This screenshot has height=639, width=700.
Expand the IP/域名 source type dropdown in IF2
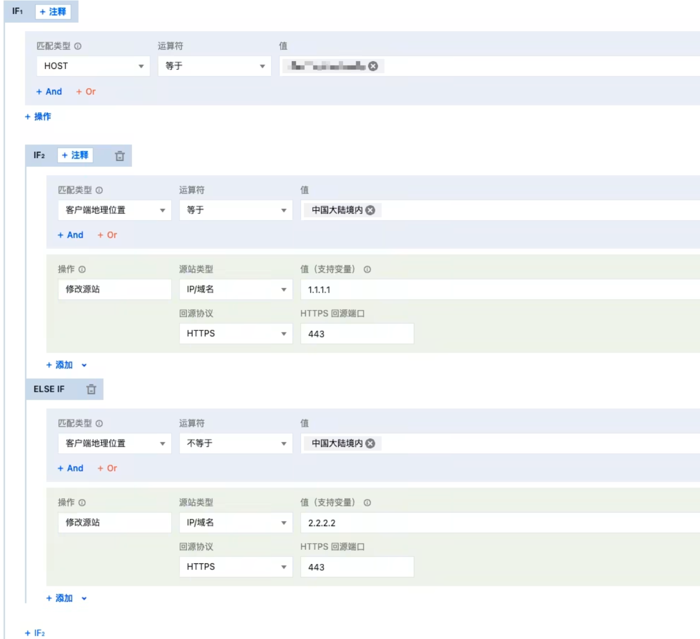[235, 289]
